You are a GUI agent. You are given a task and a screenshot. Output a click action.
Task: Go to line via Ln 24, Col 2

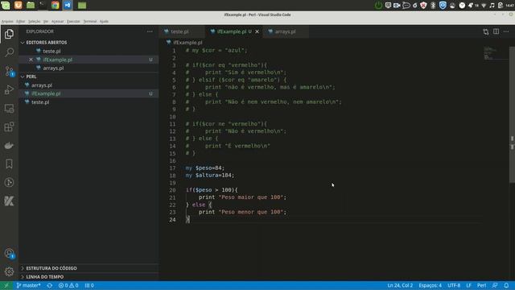[x=400, y=285]
